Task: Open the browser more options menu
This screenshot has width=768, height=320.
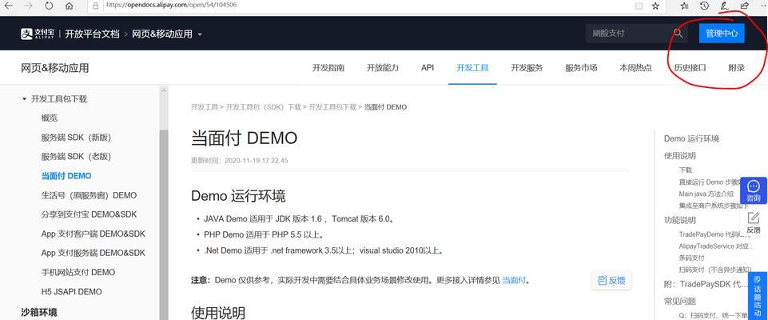Action: [x=762, y=6]
